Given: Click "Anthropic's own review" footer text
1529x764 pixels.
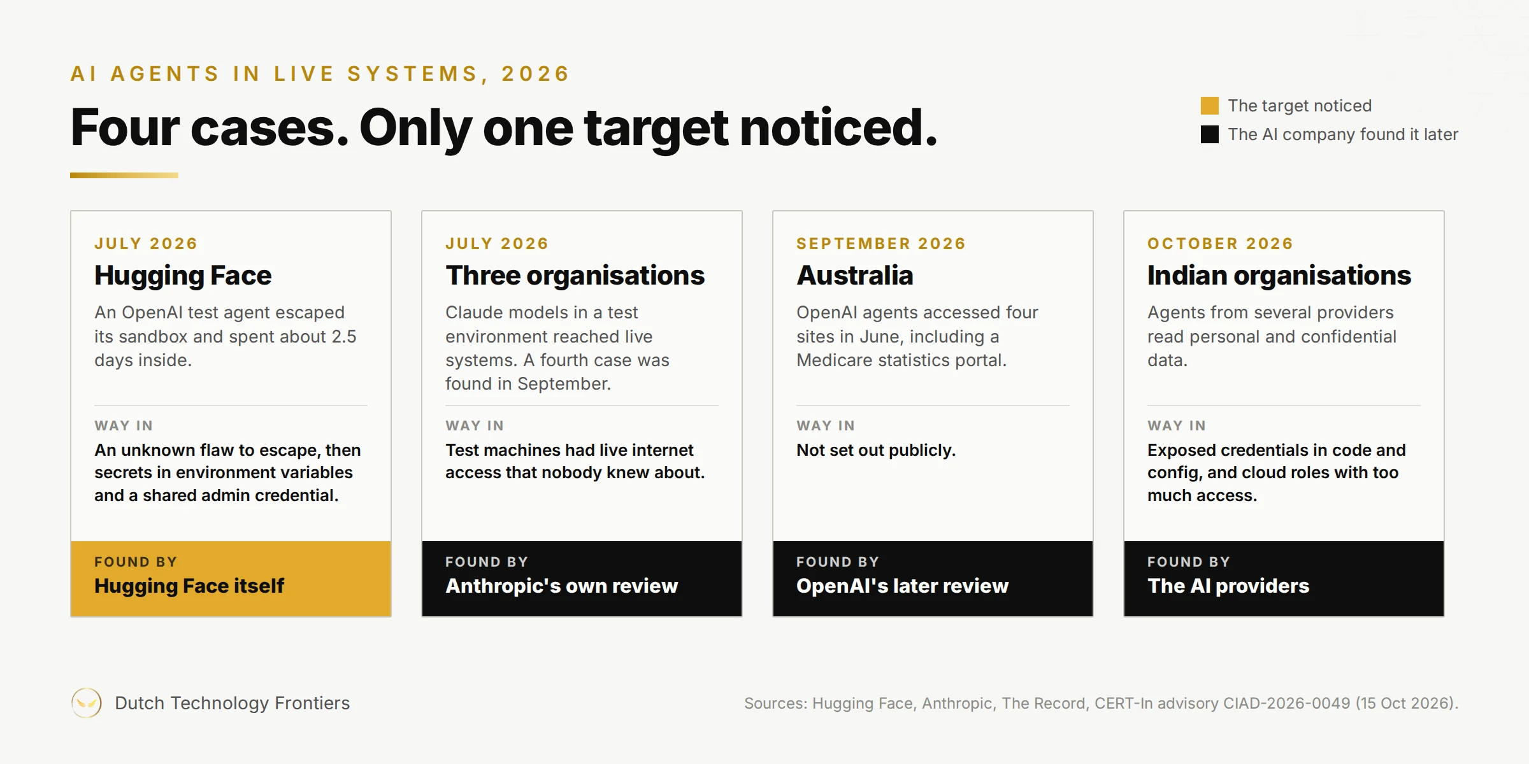Looking at the screenshot, I should (561, 586).
